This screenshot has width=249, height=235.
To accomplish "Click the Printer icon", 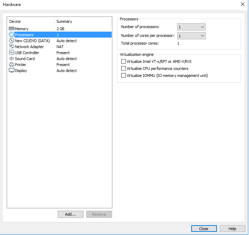I will (12, 64).
